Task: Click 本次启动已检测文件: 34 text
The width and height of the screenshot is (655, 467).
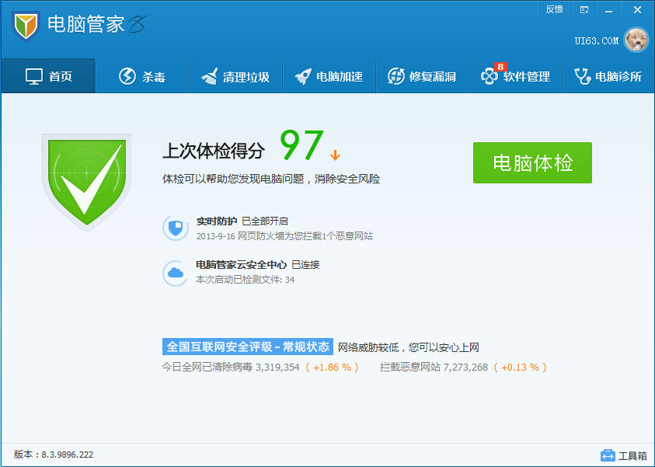Action: coord(246,280)
